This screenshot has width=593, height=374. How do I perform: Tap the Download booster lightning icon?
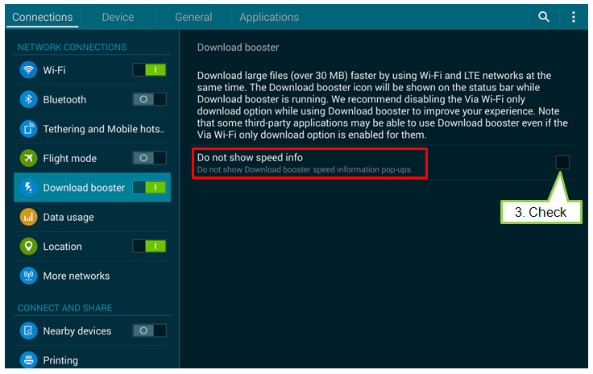tap(28, 188)
